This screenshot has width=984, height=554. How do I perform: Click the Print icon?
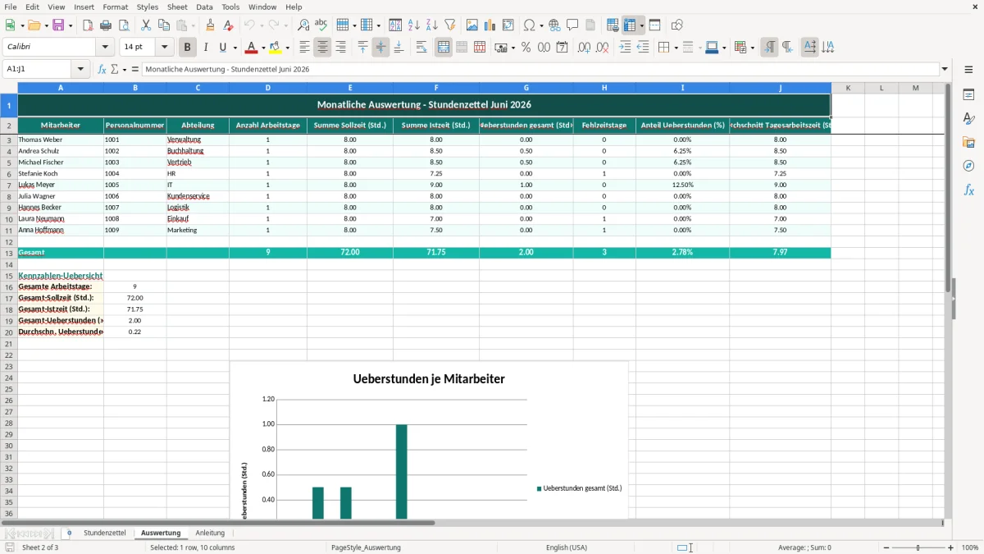(x=106, y=25)
